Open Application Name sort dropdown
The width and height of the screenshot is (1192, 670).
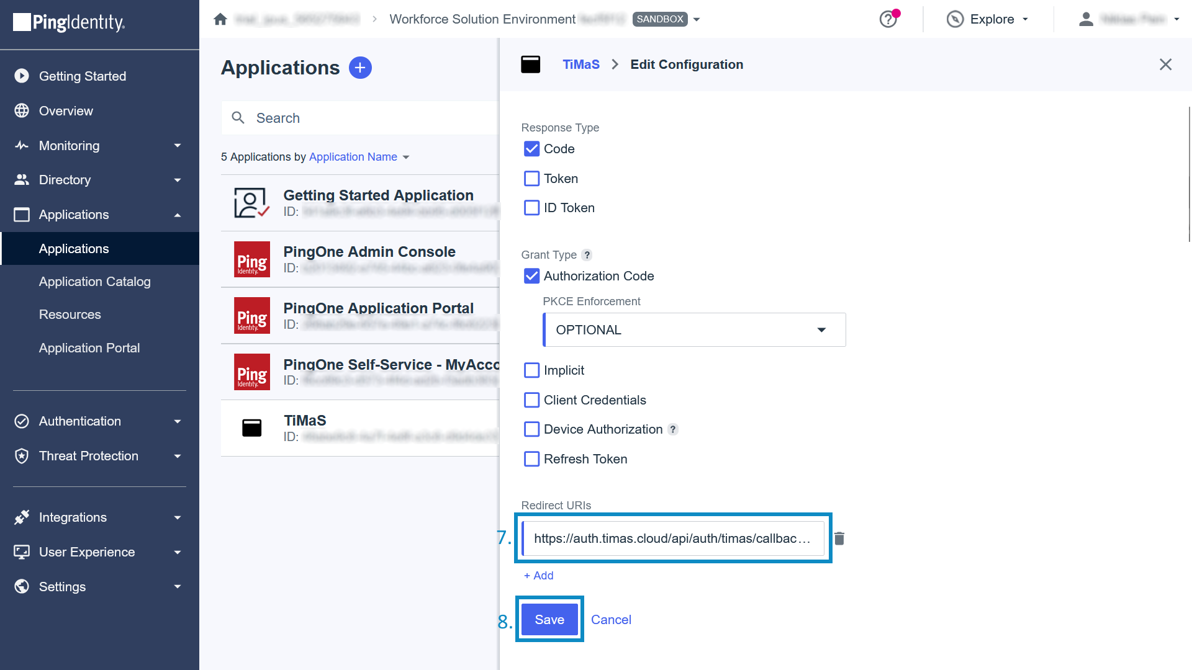pyautogui.click(x=359, y=157)
